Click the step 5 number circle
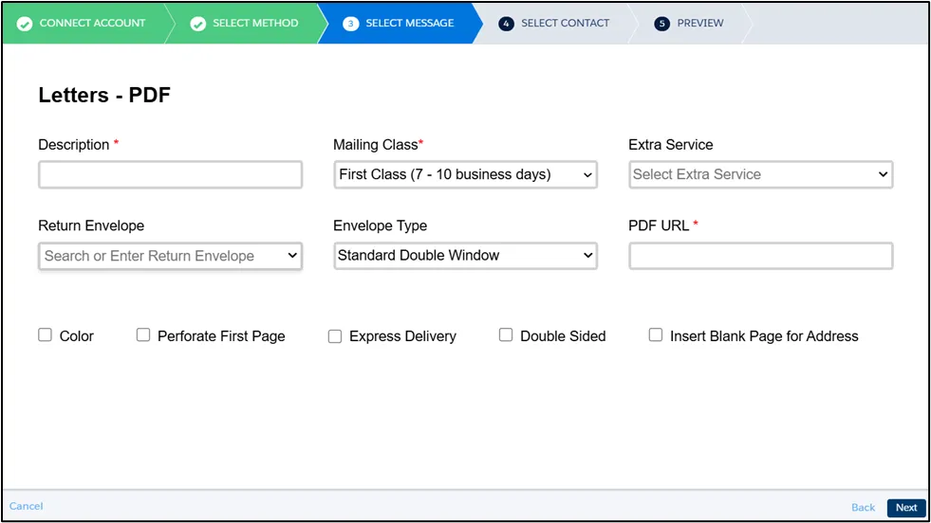This screenshot has height=523, width=931. pyautogui.click(x=662, y=24)
